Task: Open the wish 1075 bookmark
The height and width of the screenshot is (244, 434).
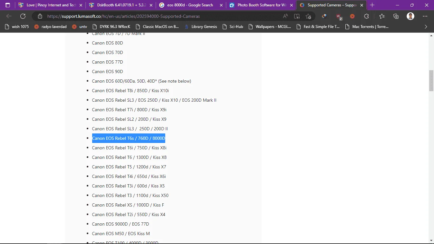Action: point(17,27)
